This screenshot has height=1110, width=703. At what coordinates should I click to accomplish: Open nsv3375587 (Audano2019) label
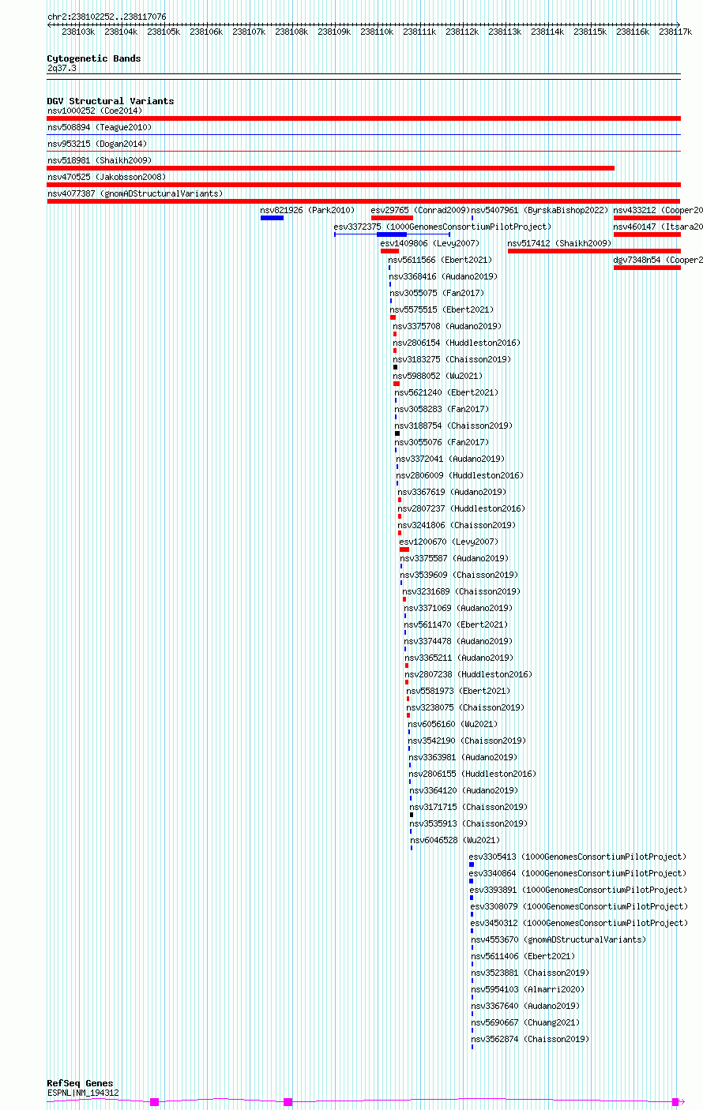(454, 558)
